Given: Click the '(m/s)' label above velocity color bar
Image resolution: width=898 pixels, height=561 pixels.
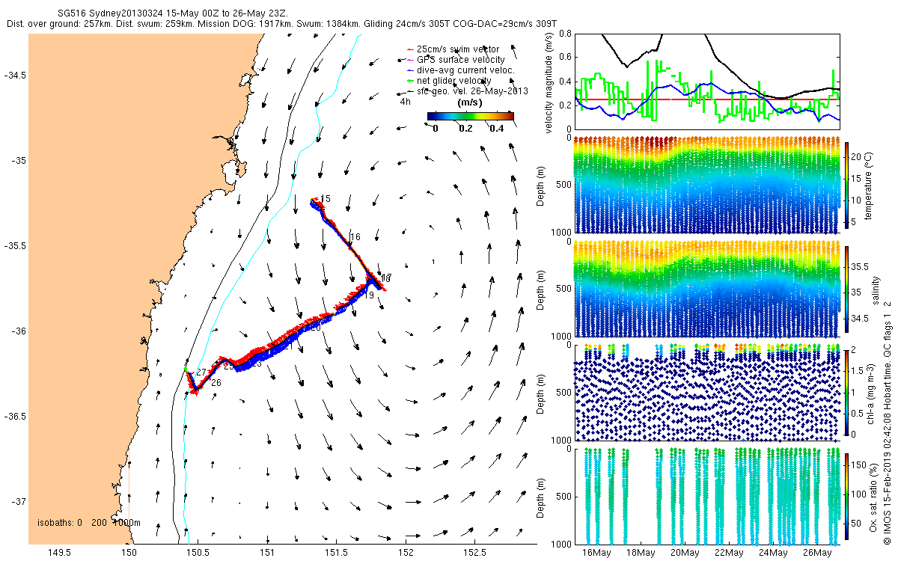Looking at the screenshot, I should (469, 103).
